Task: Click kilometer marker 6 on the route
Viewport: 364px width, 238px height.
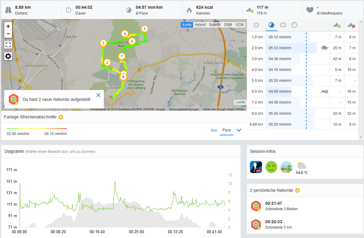Action: pyautogui.click(x=132, y=41)
